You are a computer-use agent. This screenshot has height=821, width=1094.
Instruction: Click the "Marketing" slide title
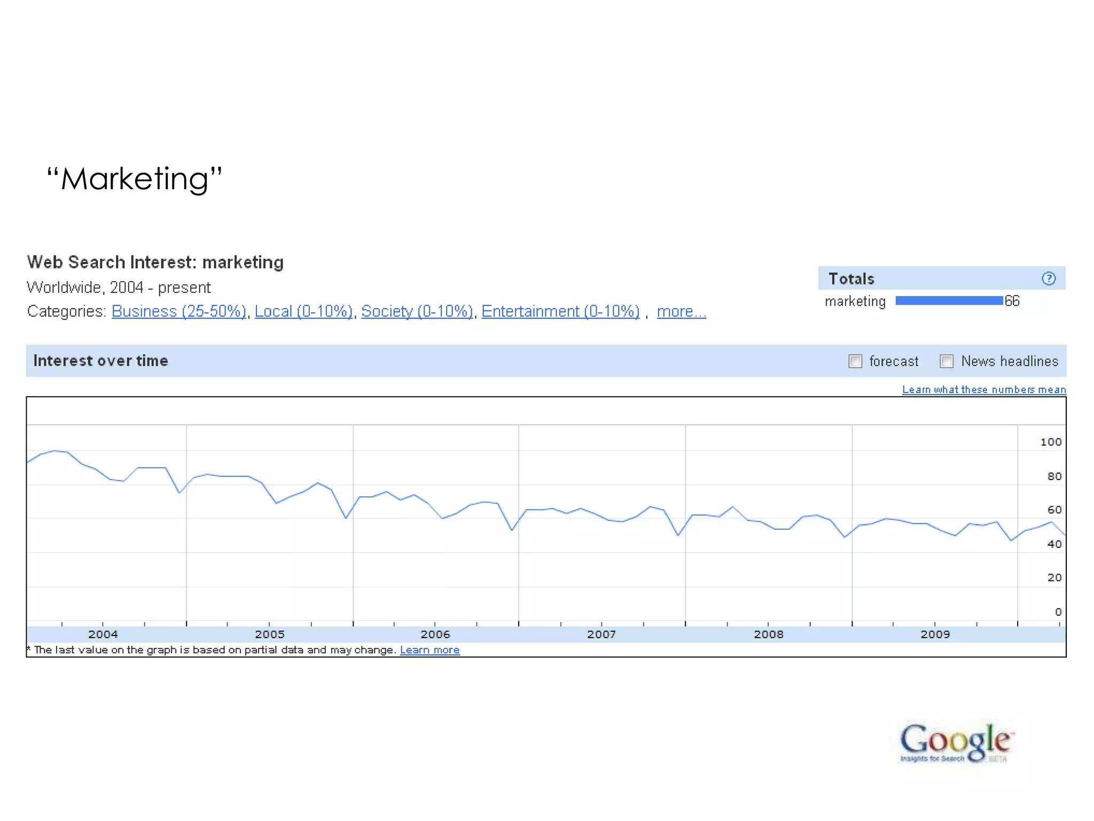[x=134, y=179]
